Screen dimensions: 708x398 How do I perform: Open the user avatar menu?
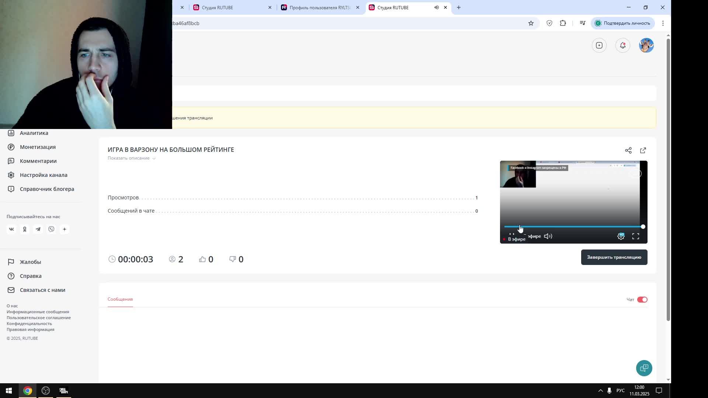point(646,45)
